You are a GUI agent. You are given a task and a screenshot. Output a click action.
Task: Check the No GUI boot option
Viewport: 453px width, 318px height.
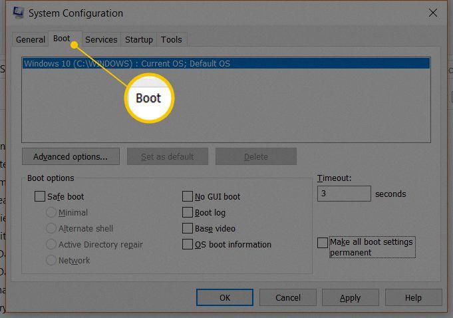[188, 197]
